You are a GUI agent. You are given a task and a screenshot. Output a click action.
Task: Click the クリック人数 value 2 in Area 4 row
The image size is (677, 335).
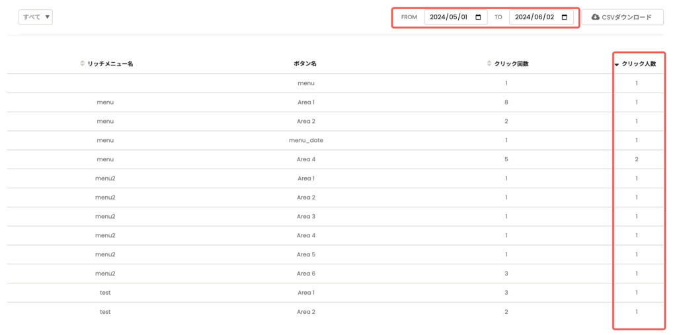(x=637, y=159)
